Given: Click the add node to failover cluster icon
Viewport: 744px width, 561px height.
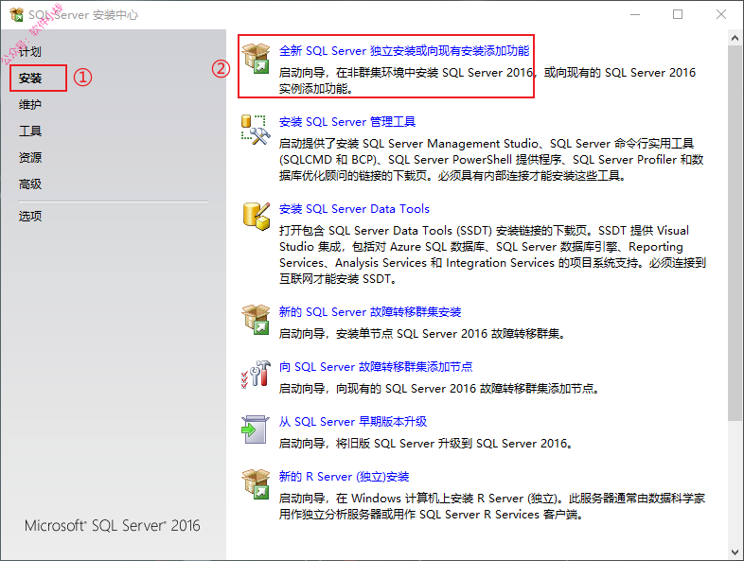Looking at the screenshot, I should [257, 375].
